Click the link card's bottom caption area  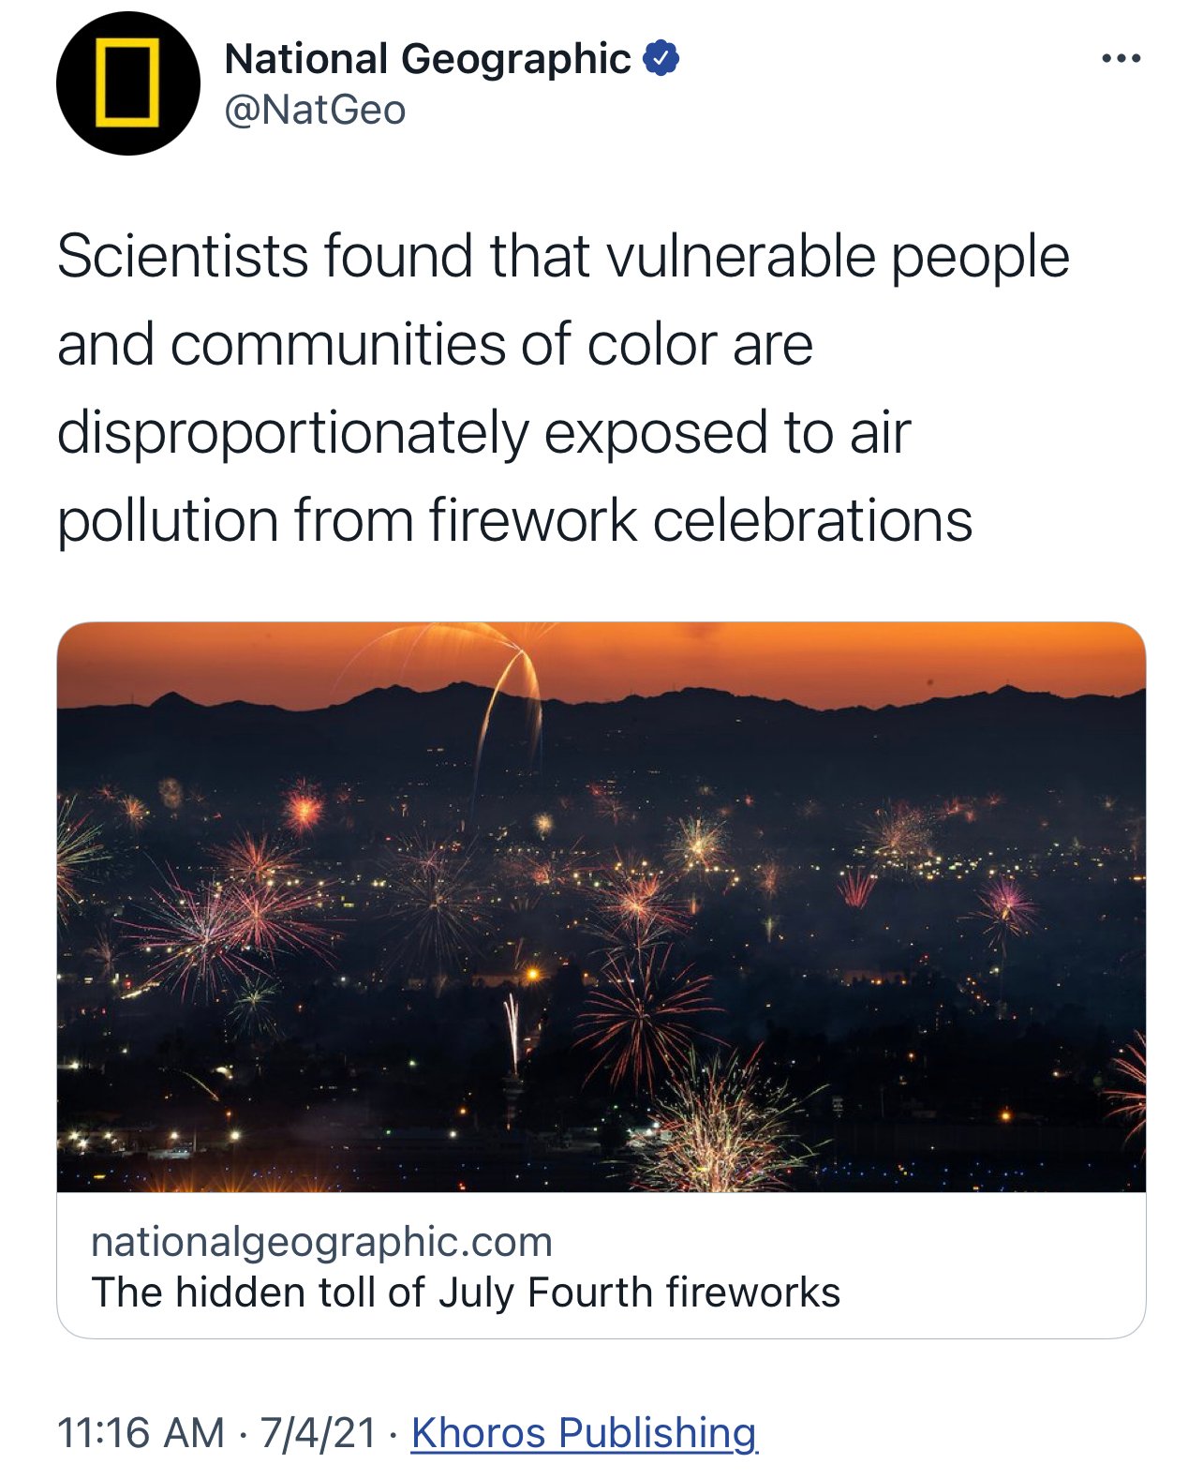pos(601,1265)
